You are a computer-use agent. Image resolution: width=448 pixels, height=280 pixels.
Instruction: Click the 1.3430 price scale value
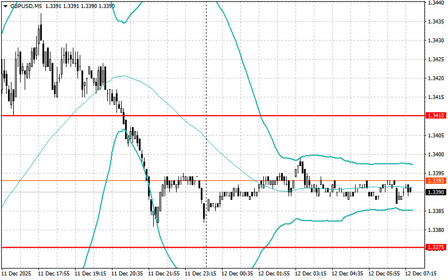tap(436, 41)
